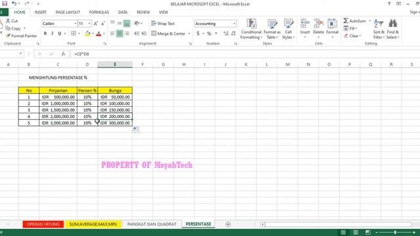420x236 pixels.
Task: Open Format as Table gallery
Action: [x=272, y=29]
